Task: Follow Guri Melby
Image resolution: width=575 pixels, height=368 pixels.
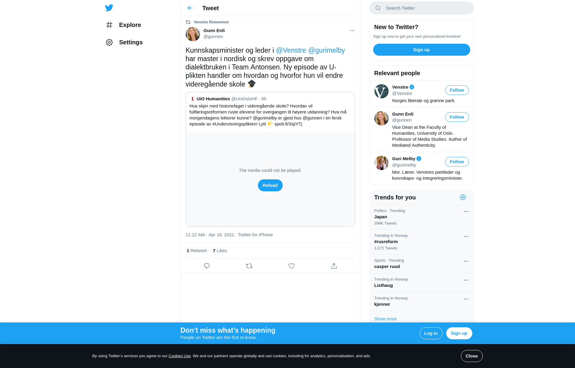Action: click(457, 162)
